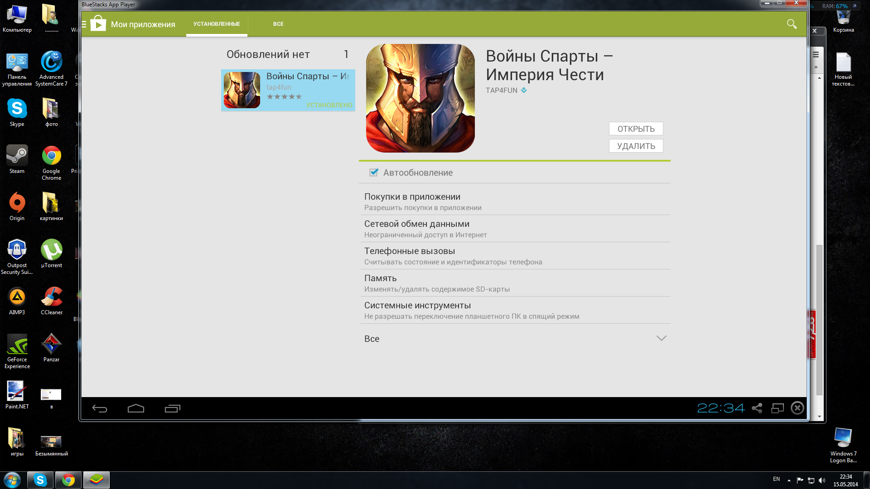This screenshot has height=489, width=870.
Task: Open the Play Store navigation drawer icon
Action: click(x=84, y=24)
